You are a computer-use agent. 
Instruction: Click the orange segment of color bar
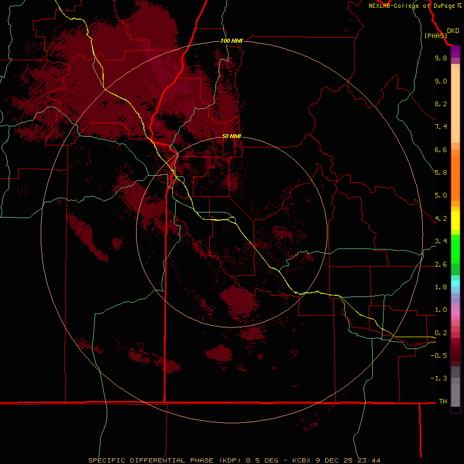point(455,178)
